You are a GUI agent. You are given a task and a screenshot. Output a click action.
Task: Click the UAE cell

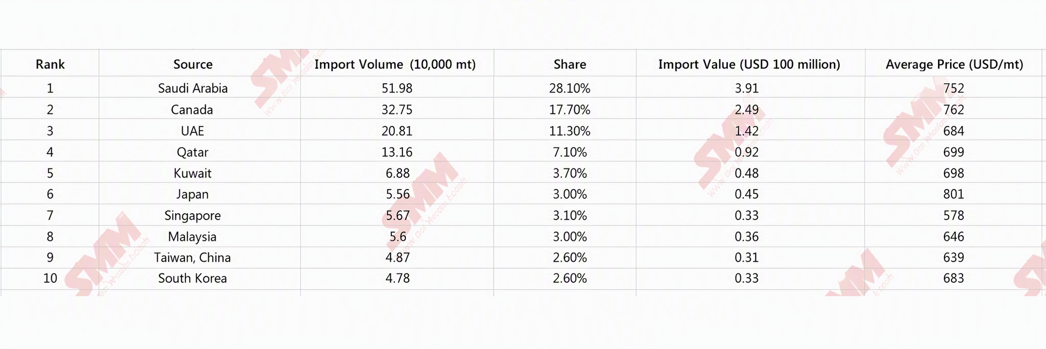pos(192,131)
